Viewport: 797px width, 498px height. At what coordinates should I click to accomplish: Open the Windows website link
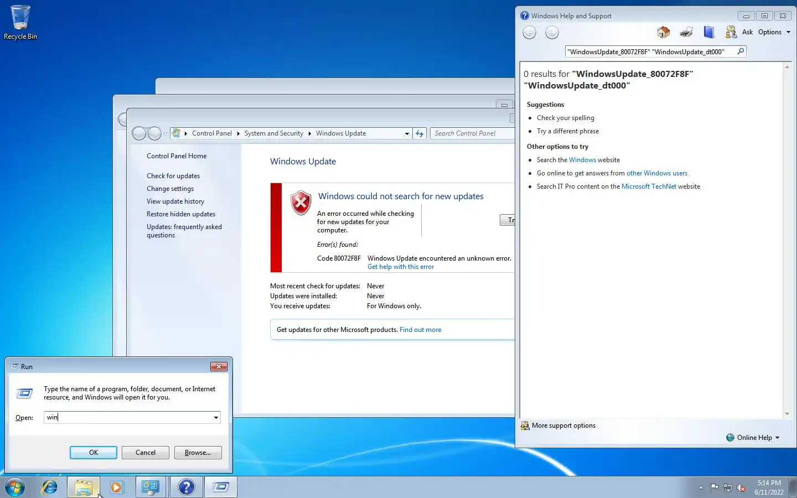tap(582, 160)
